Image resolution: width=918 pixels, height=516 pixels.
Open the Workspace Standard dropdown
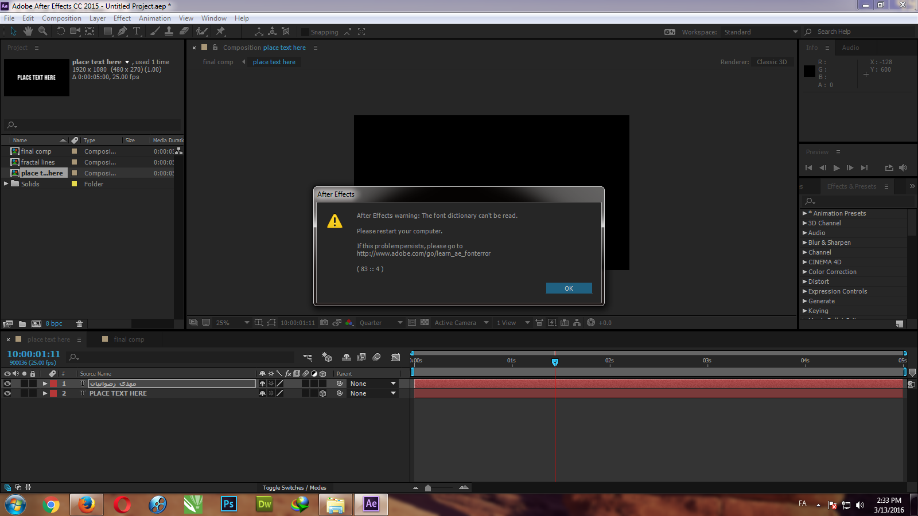(760, 32)
